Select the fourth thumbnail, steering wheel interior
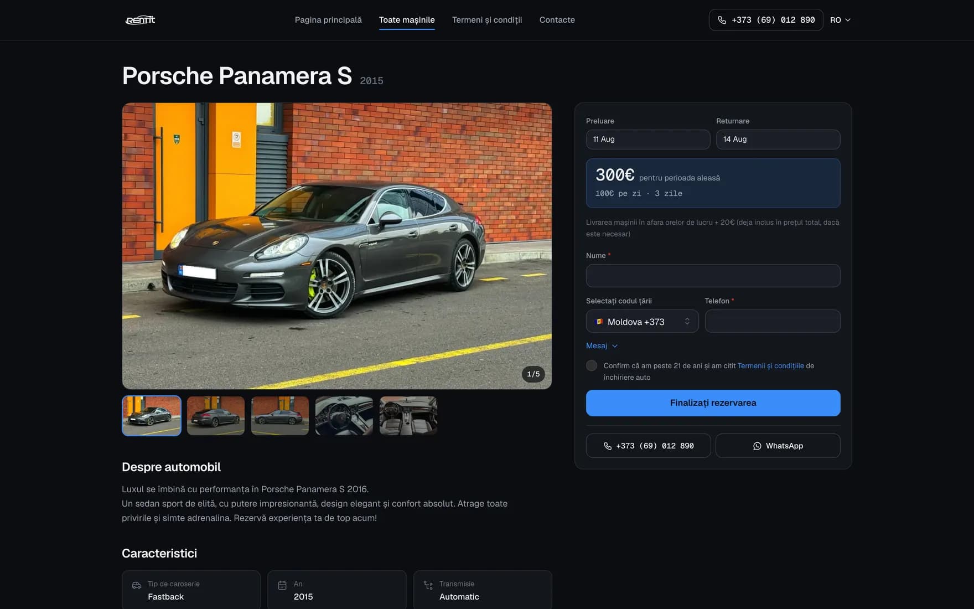The height and width of the screenshot is (609, 974). pos(344,416)
